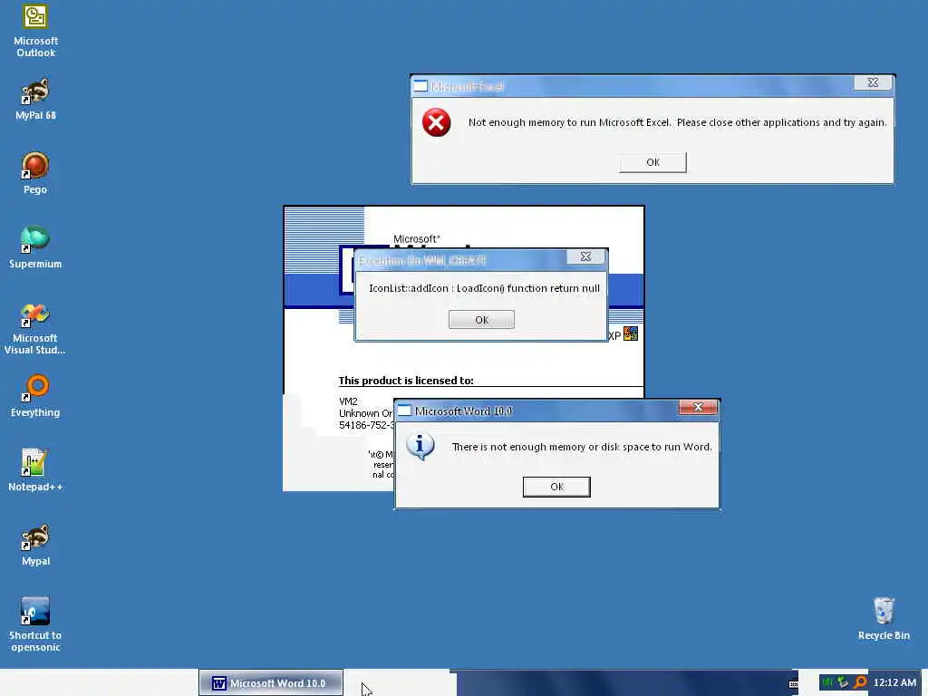Close the exception dialog with its X

click(585, 256)
